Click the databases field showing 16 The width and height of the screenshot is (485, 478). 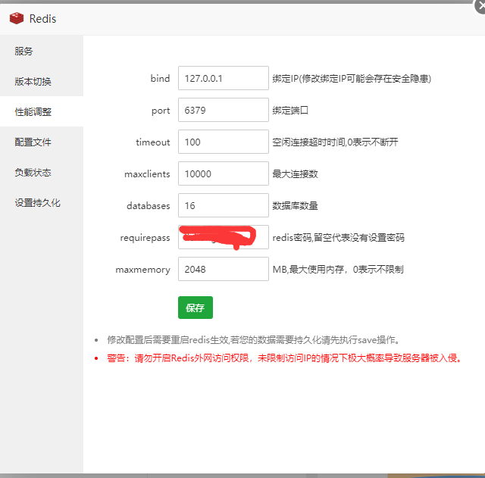tap(224, 205)
